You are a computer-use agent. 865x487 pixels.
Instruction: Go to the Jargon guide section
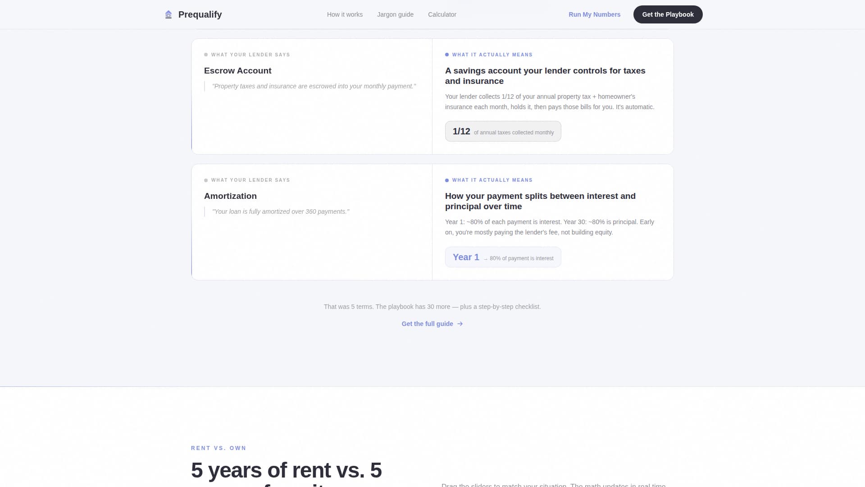pos(395,14)
